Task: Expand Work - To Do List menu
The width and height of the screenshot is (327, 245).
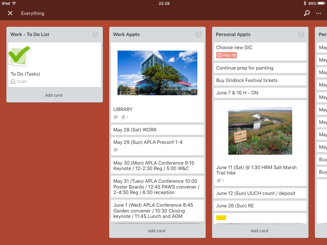Action: pos(95,34)
